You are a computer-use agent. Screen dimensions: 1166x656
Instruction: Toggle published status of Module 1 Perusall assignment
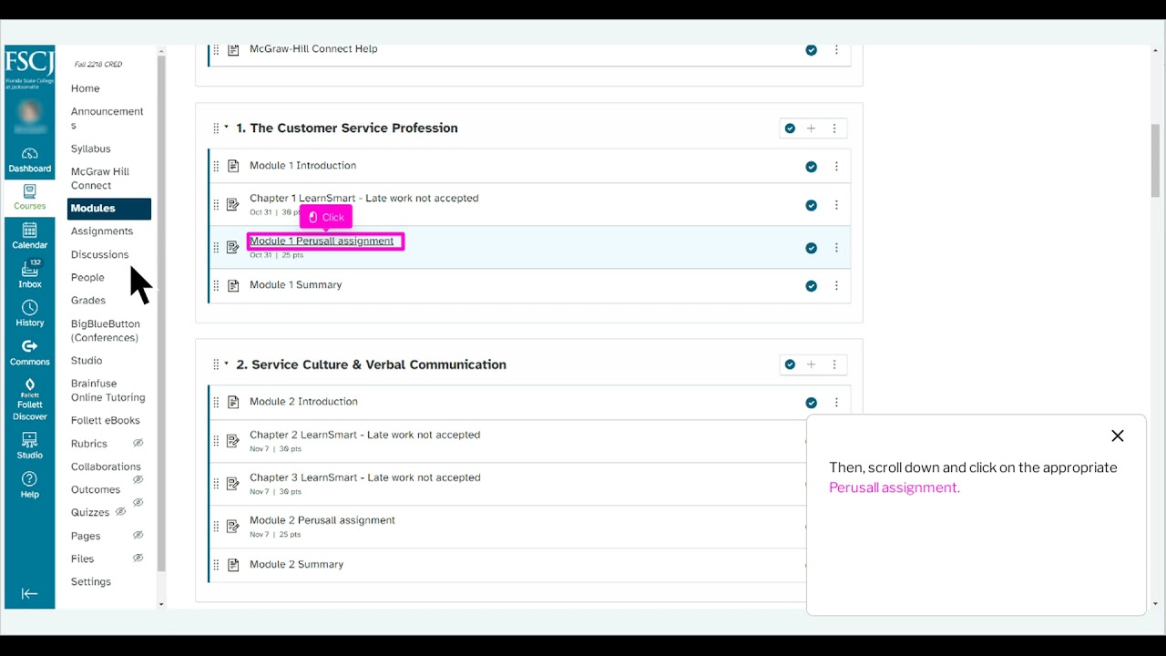click(x=811, y=248)
